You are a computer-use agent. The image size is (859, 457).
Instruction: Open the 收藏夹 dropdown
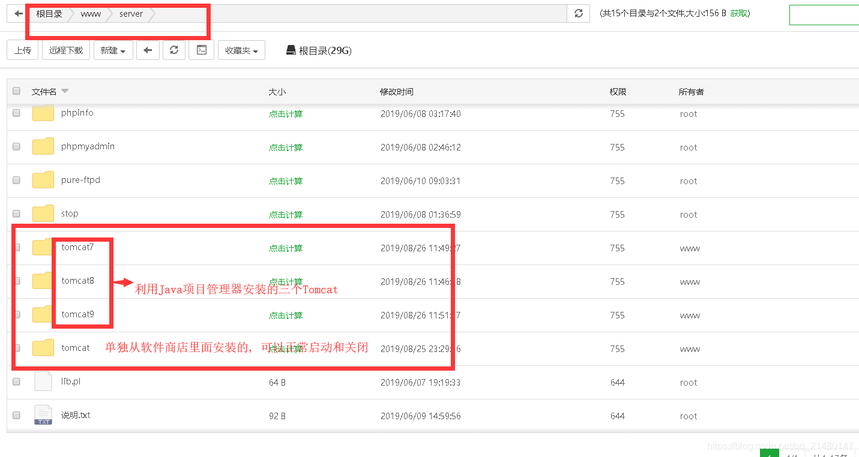[241, 50]
